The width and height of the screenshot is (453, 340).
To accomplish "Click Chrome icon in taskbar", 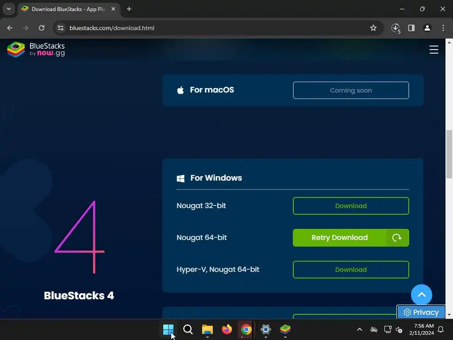I will coord(246,329).
